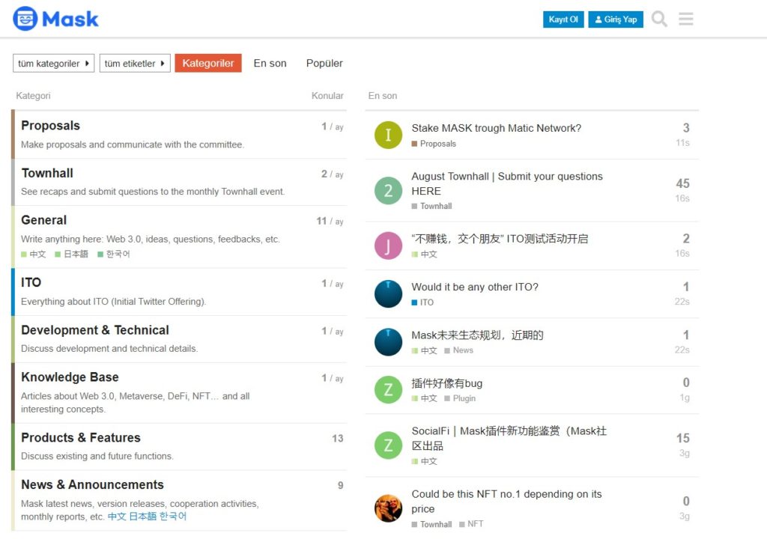Click the green 'I' user avatar
The image size is (767, 539).
pyautogui.click(x=388, y=135)
